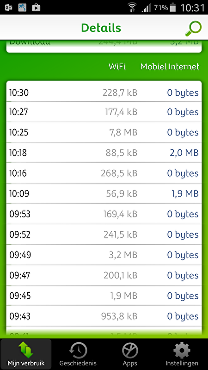Open the 10:09 usage entry
Viewport: 208px width, 370px height.
[x=104, y=193]
